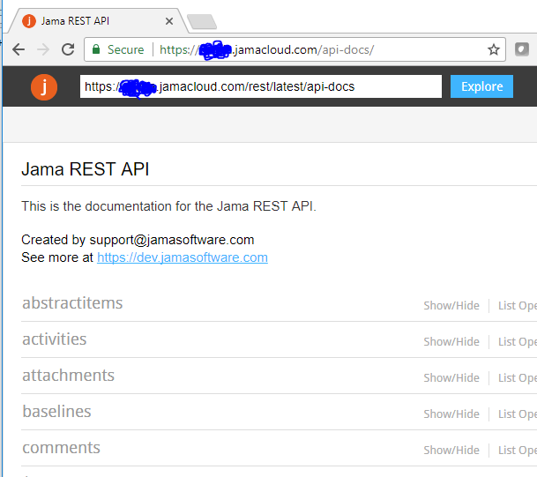Click Show/Hide for activities

[x=451, y=342]
